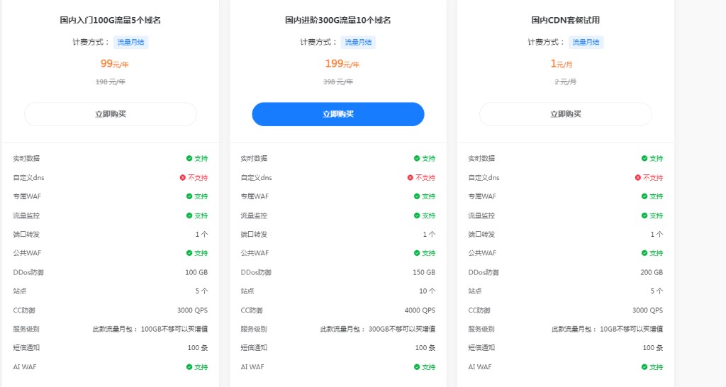The height and width of the screenshot is (387, 726).
Task: Click service note 此款流量月包：300GB不够可以买增值
Action: click(378, 329)
